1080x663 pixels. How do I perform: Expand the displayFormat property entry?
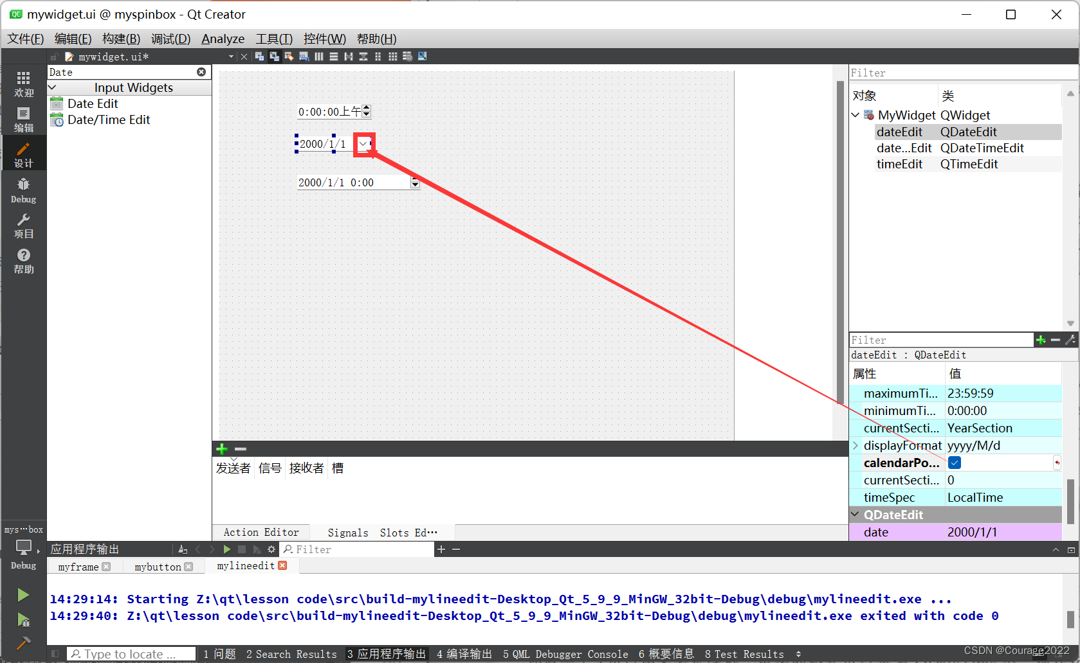[x=856, y=445]
